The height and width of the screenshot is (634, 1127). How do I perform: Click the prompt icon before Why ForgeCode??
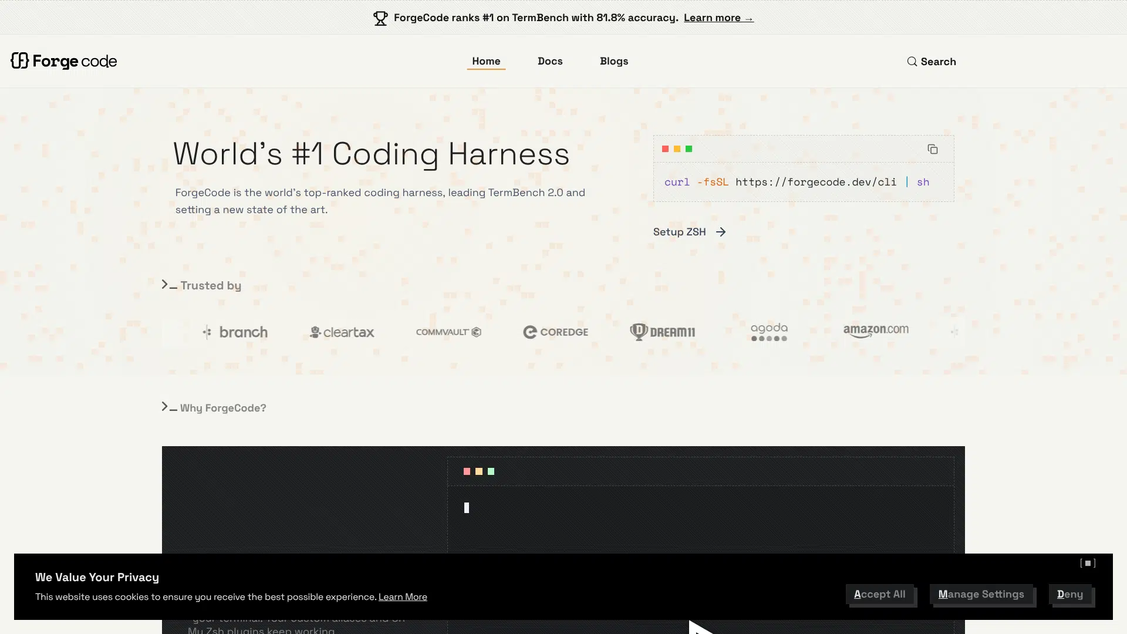point(169,407)
